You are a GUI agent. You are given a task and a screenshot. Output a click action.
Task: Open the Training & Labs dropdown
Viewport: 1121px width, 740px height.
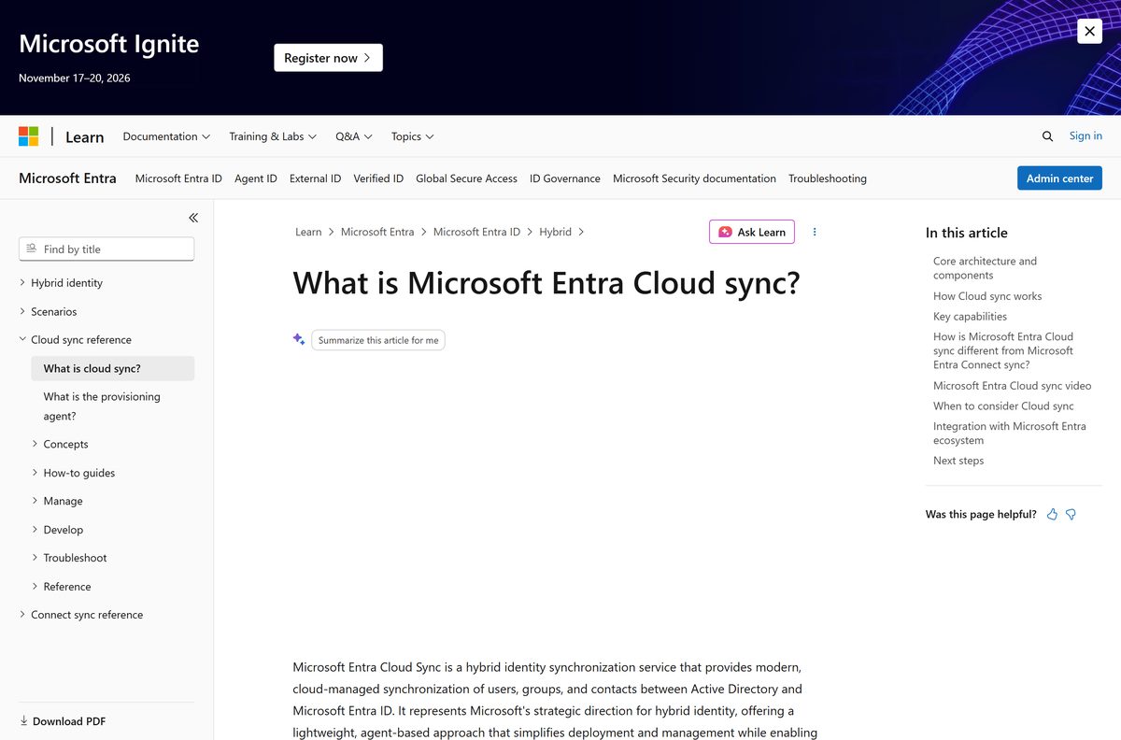point(273,136)
